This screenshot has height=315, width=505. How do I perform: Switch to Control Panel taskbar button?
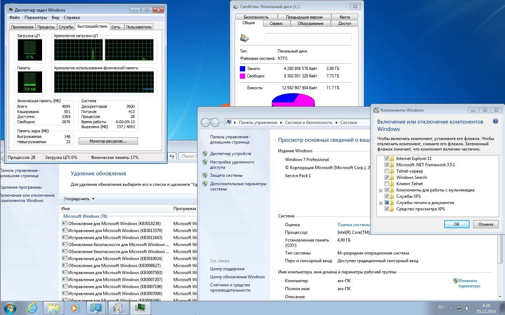click(x=96, y=308)
